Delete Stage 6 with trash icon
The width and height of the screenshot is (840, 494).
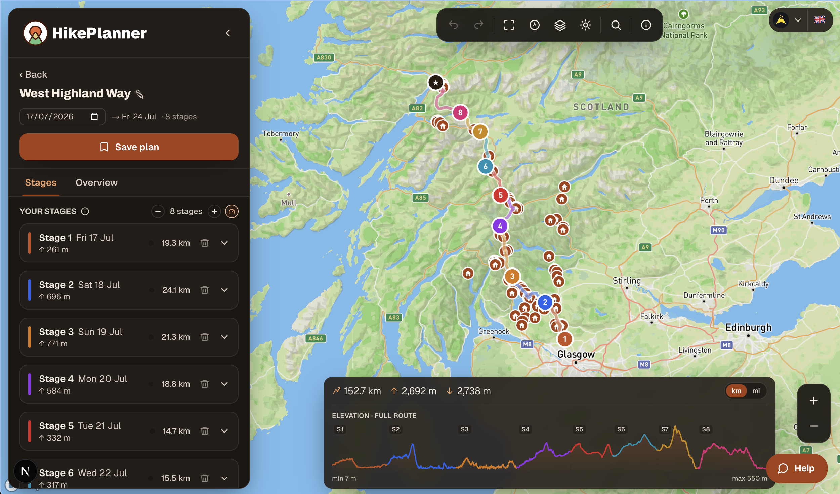205,478
